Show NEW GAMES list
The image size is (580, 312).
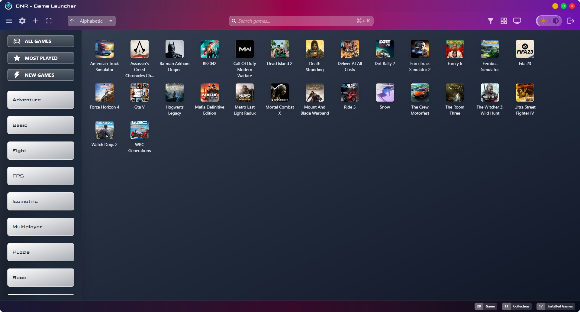click(x=41, y=75)
